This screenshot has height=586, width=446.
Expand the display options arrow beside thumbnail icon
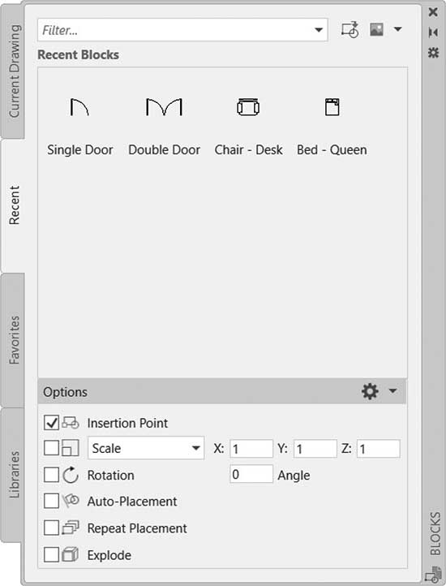398,29
